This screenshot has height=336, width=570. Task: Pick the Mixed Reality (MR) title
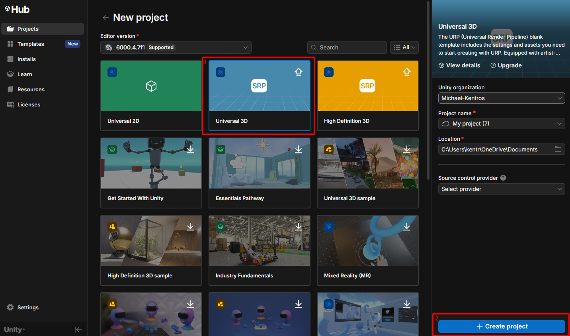point(347,275)
